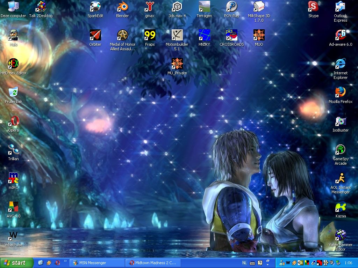Select the mIRC desktop icon
This screenshot has height=268, width=358.
(x=13, y=178)
